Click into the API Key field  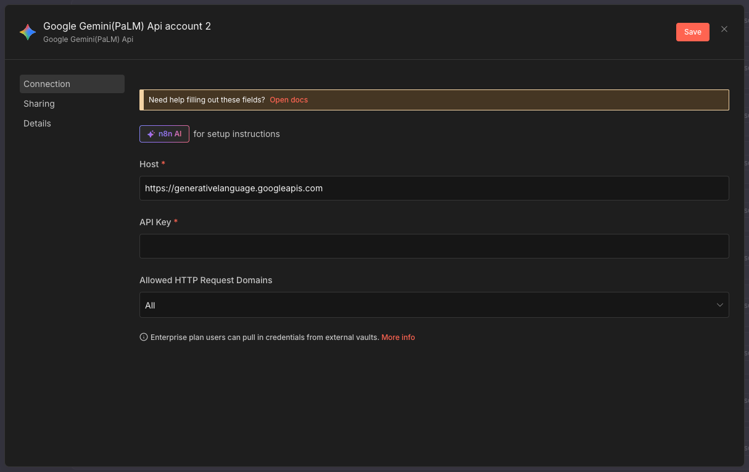(x=434, y=246)
